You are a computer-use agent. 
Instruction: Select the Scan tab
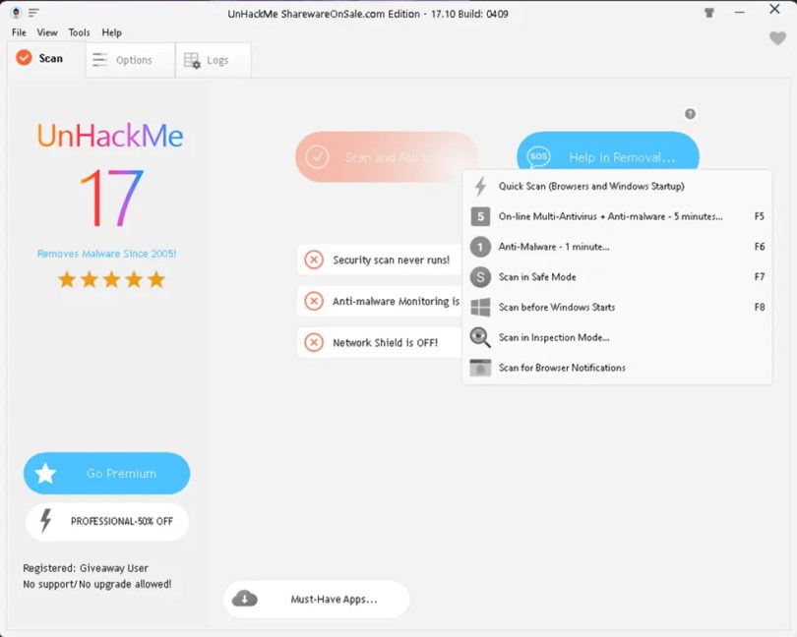[45, 58]
